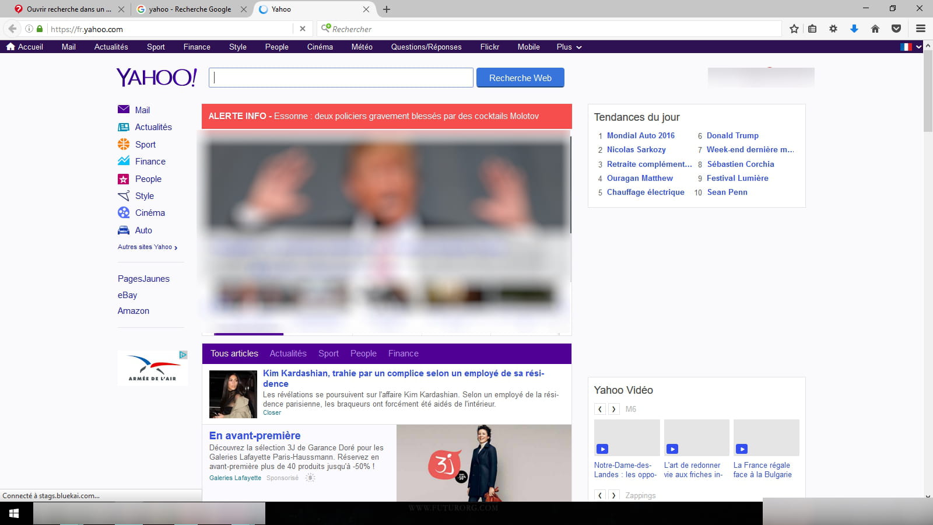
Task: Open Flickr in the top navigation bar
Action: pyautogui.click(x=490, y=47)
